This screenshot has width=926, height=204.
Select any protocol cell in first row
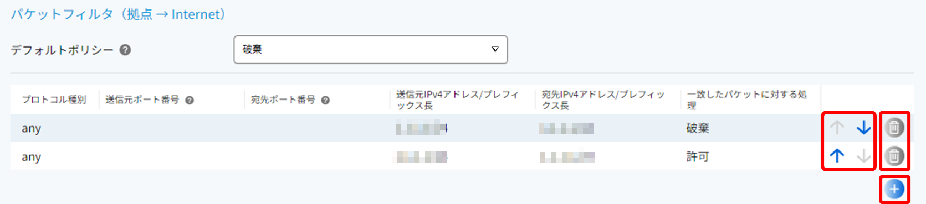point(32,129)
